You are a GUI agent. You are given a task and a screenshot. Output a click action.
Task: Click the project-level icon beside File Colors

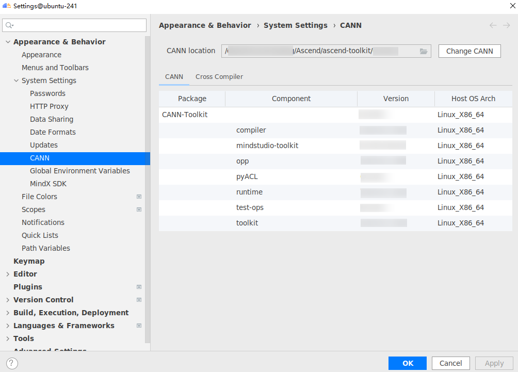pyautogui.click(x=139, y=197)
